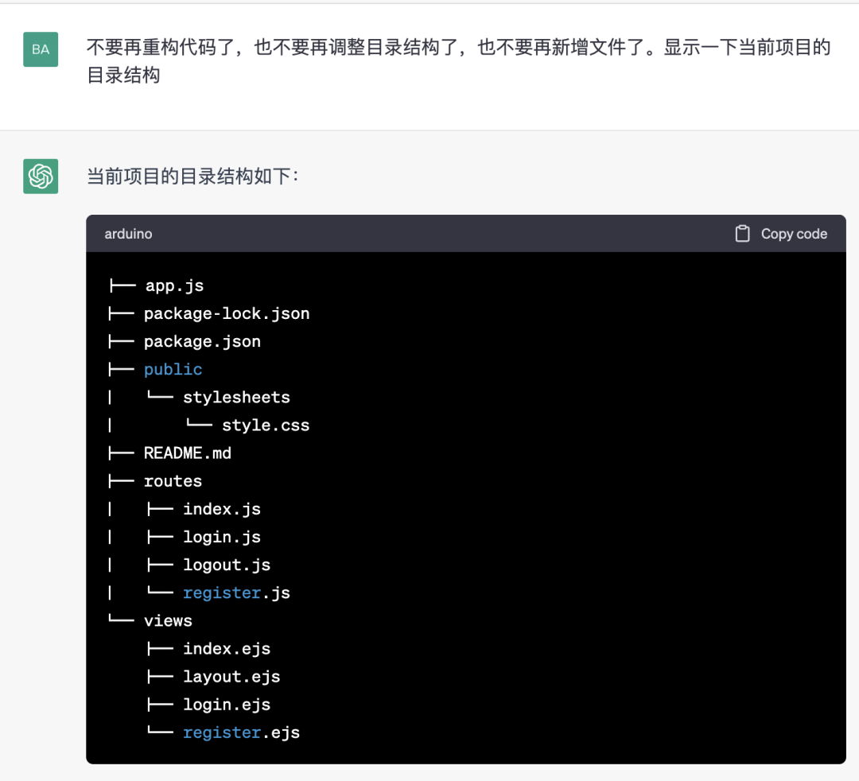Select the package.json line
Image resolution: width=859 pixels, height=781 pixels.
coord(202,342)
